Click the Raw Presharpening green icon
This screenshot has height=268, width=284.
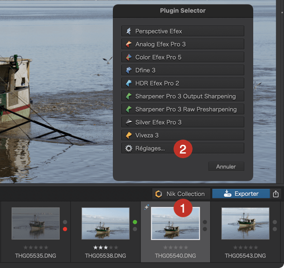[x=129, y=109]
